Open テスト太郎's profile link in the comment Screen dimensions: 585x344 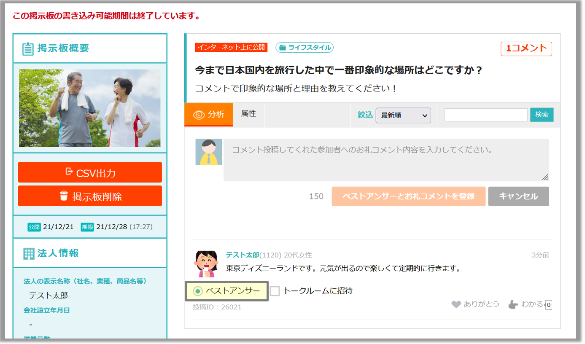coord(243,255)
